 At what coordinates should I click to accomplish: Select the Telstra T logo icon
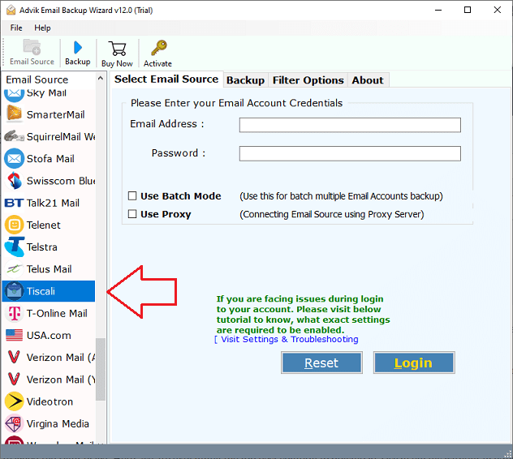[15, 247]
